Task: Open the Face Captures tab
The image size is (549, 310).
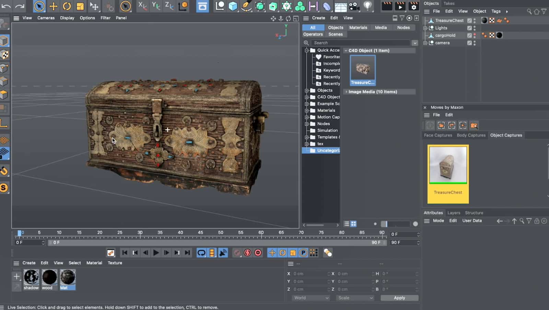Action: click(438, 135)
